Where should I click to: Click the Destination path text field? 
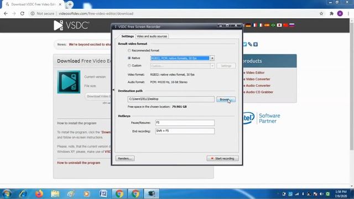click(171, 99)
